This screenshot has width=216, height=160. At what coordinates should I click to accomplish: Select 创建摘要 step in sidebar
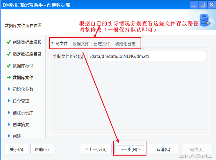(21, 124)
